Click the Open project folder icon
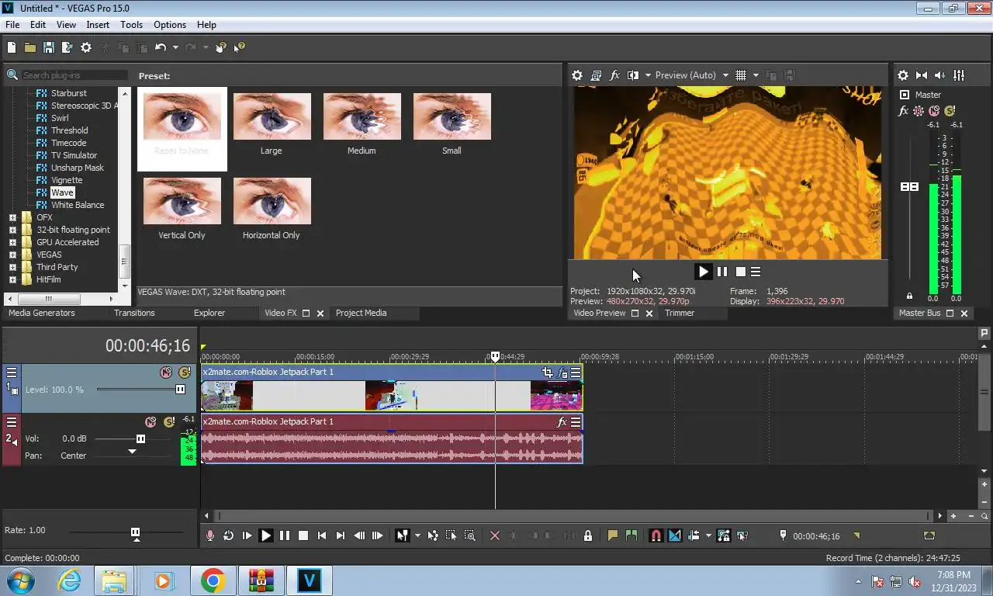Image resolution: width=993 pixels, height=596 pixels. (x=29, y=47)
